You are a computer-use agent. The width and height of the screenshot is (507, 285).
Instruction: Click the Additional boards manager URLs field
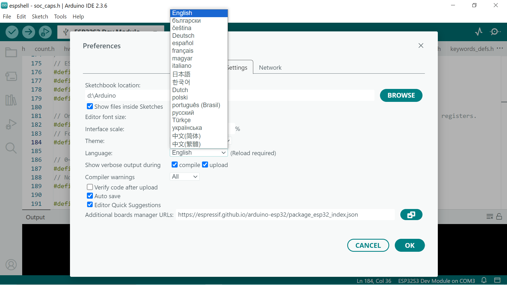pos(285,215)
